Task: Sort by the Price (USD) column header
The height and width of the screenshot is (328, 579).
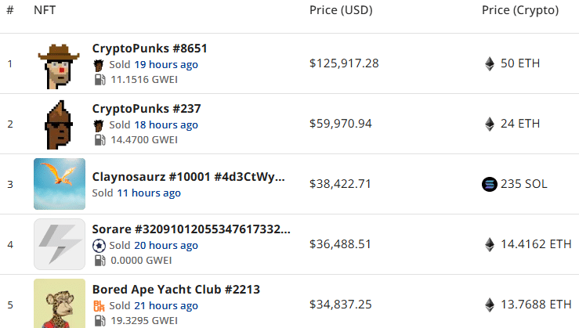Action: click(341, 11)
